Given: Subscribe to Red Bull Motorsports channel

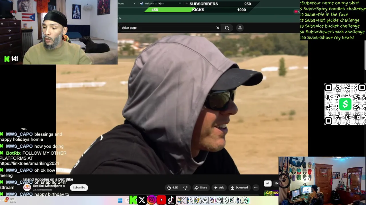Looking at the screenshot, I should (79, 187).
